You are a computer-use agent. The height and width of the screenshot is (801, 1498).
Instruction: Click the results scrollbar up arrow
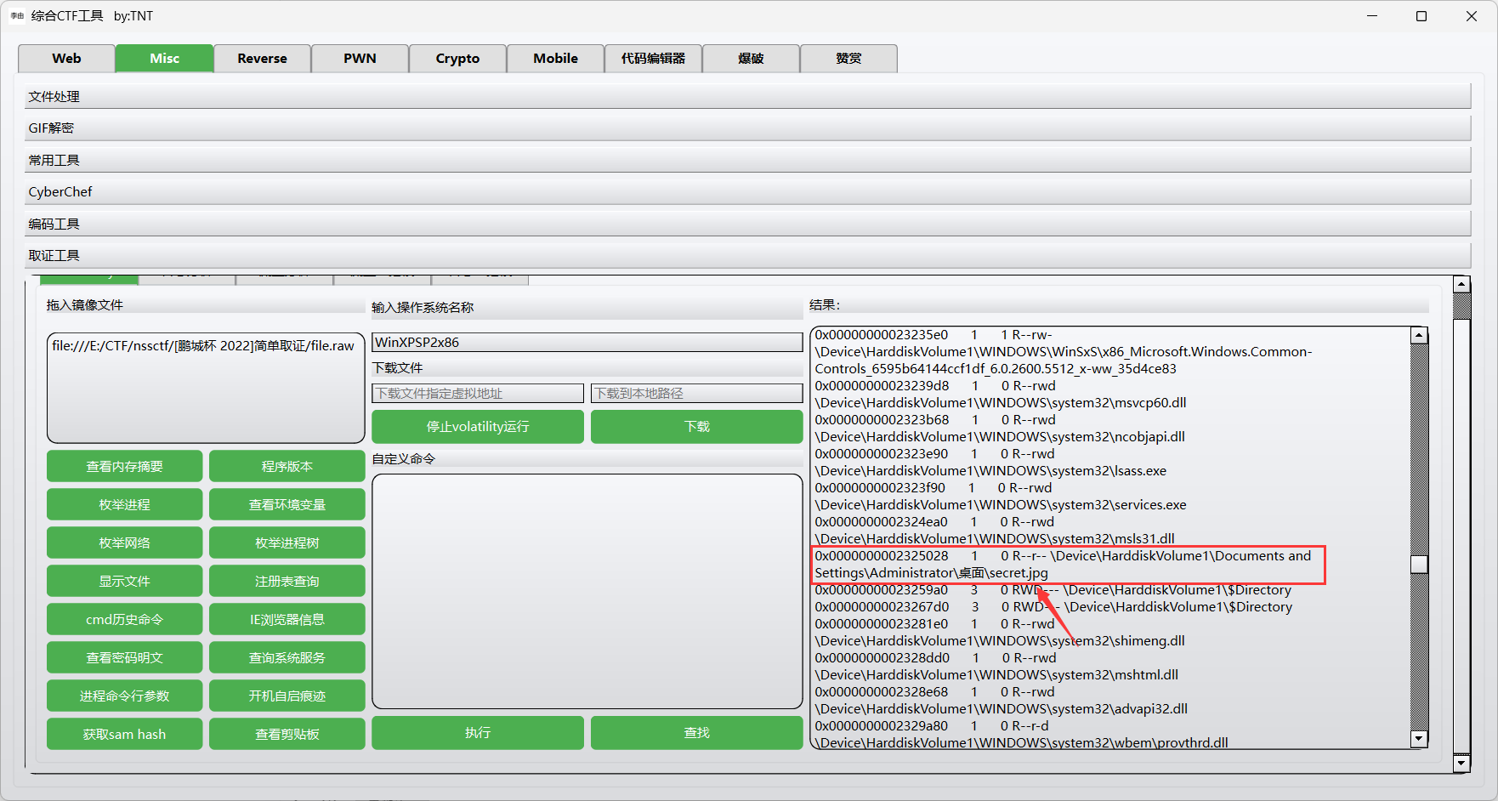coord(1419,335)
